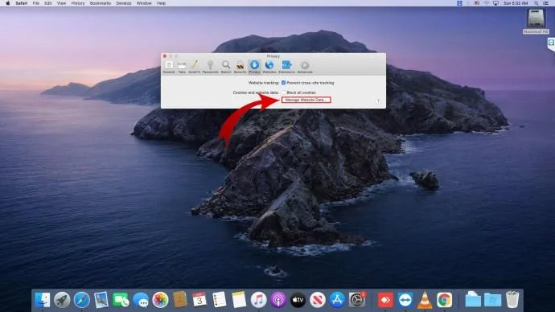Click the Manage Website Data button
Screen dimensions: 555x312
click(x=306, y=100)
